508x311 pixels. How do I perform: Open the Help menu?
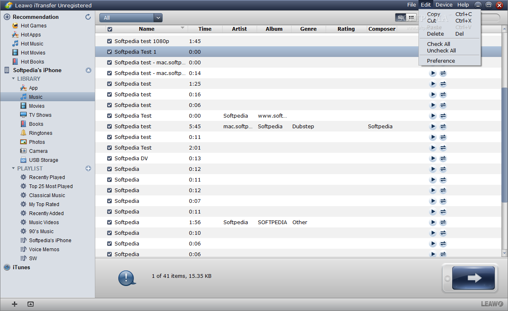click(463, 5)
